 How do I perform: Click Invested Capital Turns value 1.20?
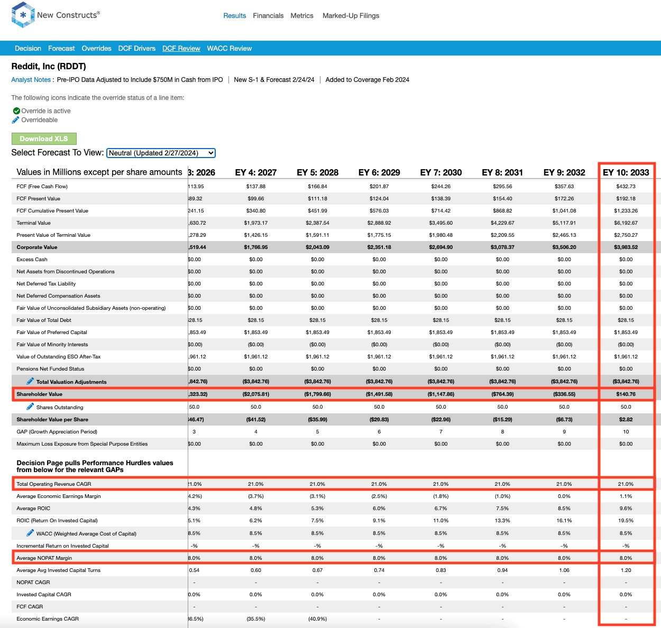(x=626, y=570)
